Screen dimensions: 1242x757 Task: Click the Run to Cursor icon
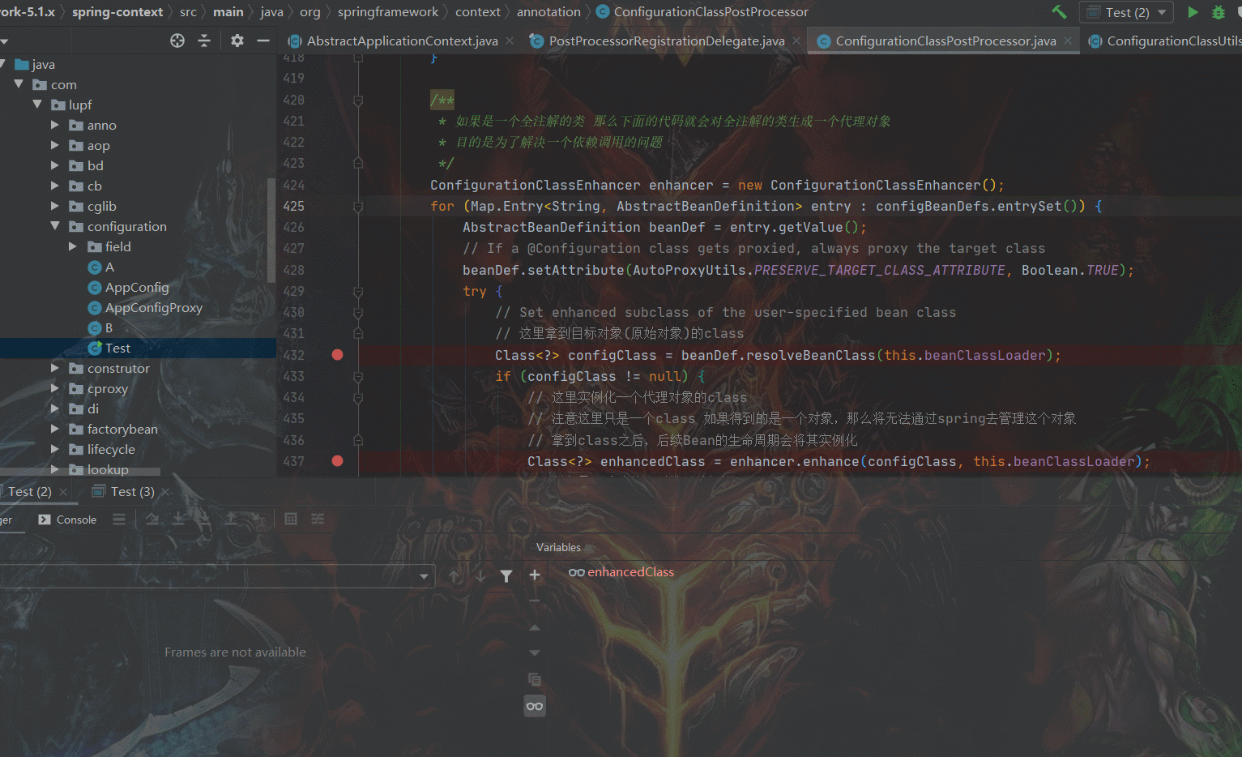pos(258,519)
